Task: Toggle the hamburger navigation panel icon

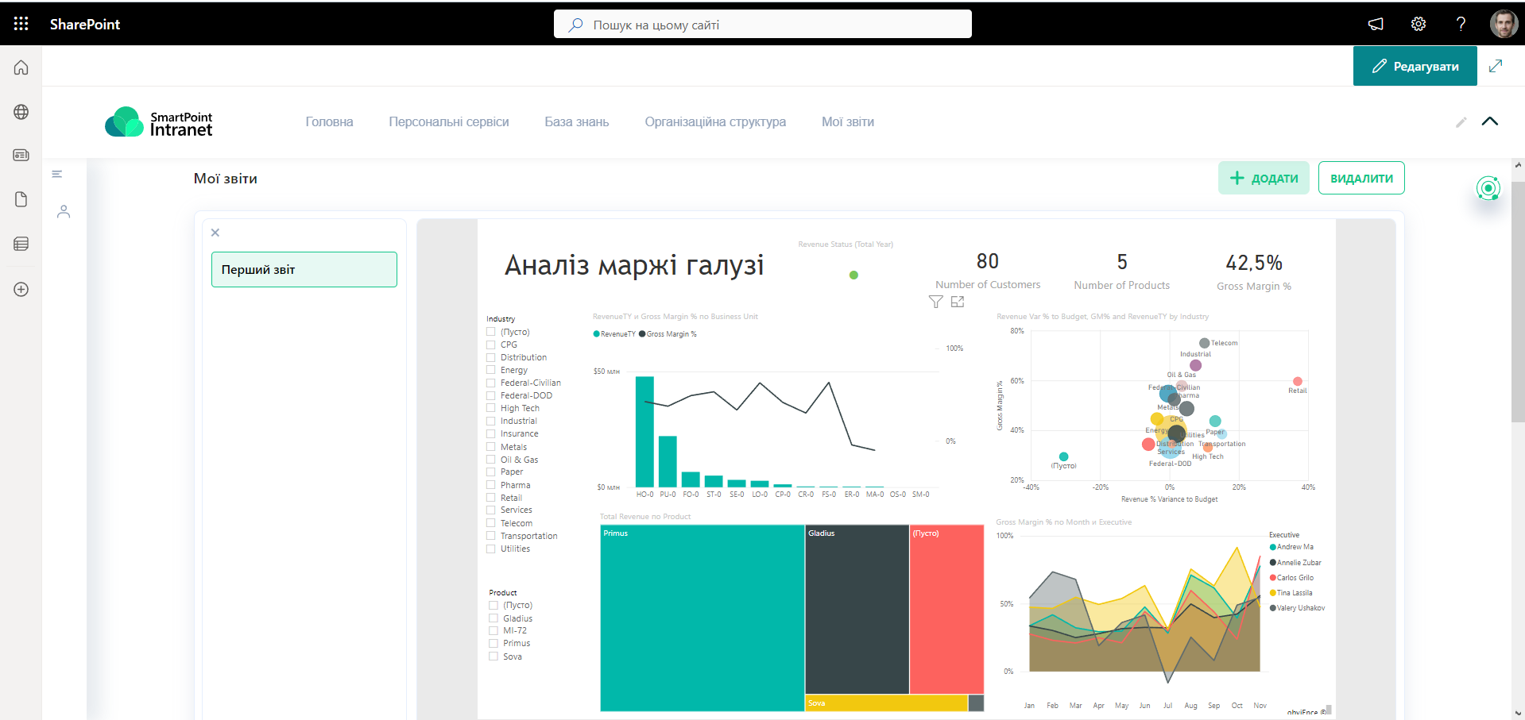Action: tap(57, 174)
